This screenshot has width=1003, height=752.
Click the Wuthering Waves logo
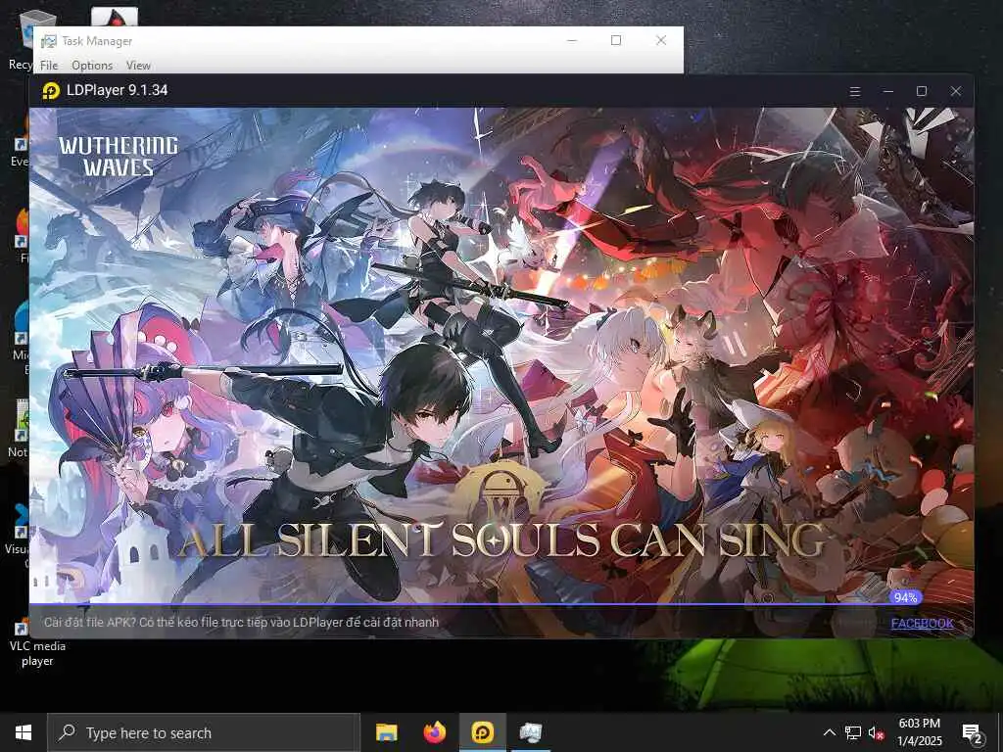point(119,156)
